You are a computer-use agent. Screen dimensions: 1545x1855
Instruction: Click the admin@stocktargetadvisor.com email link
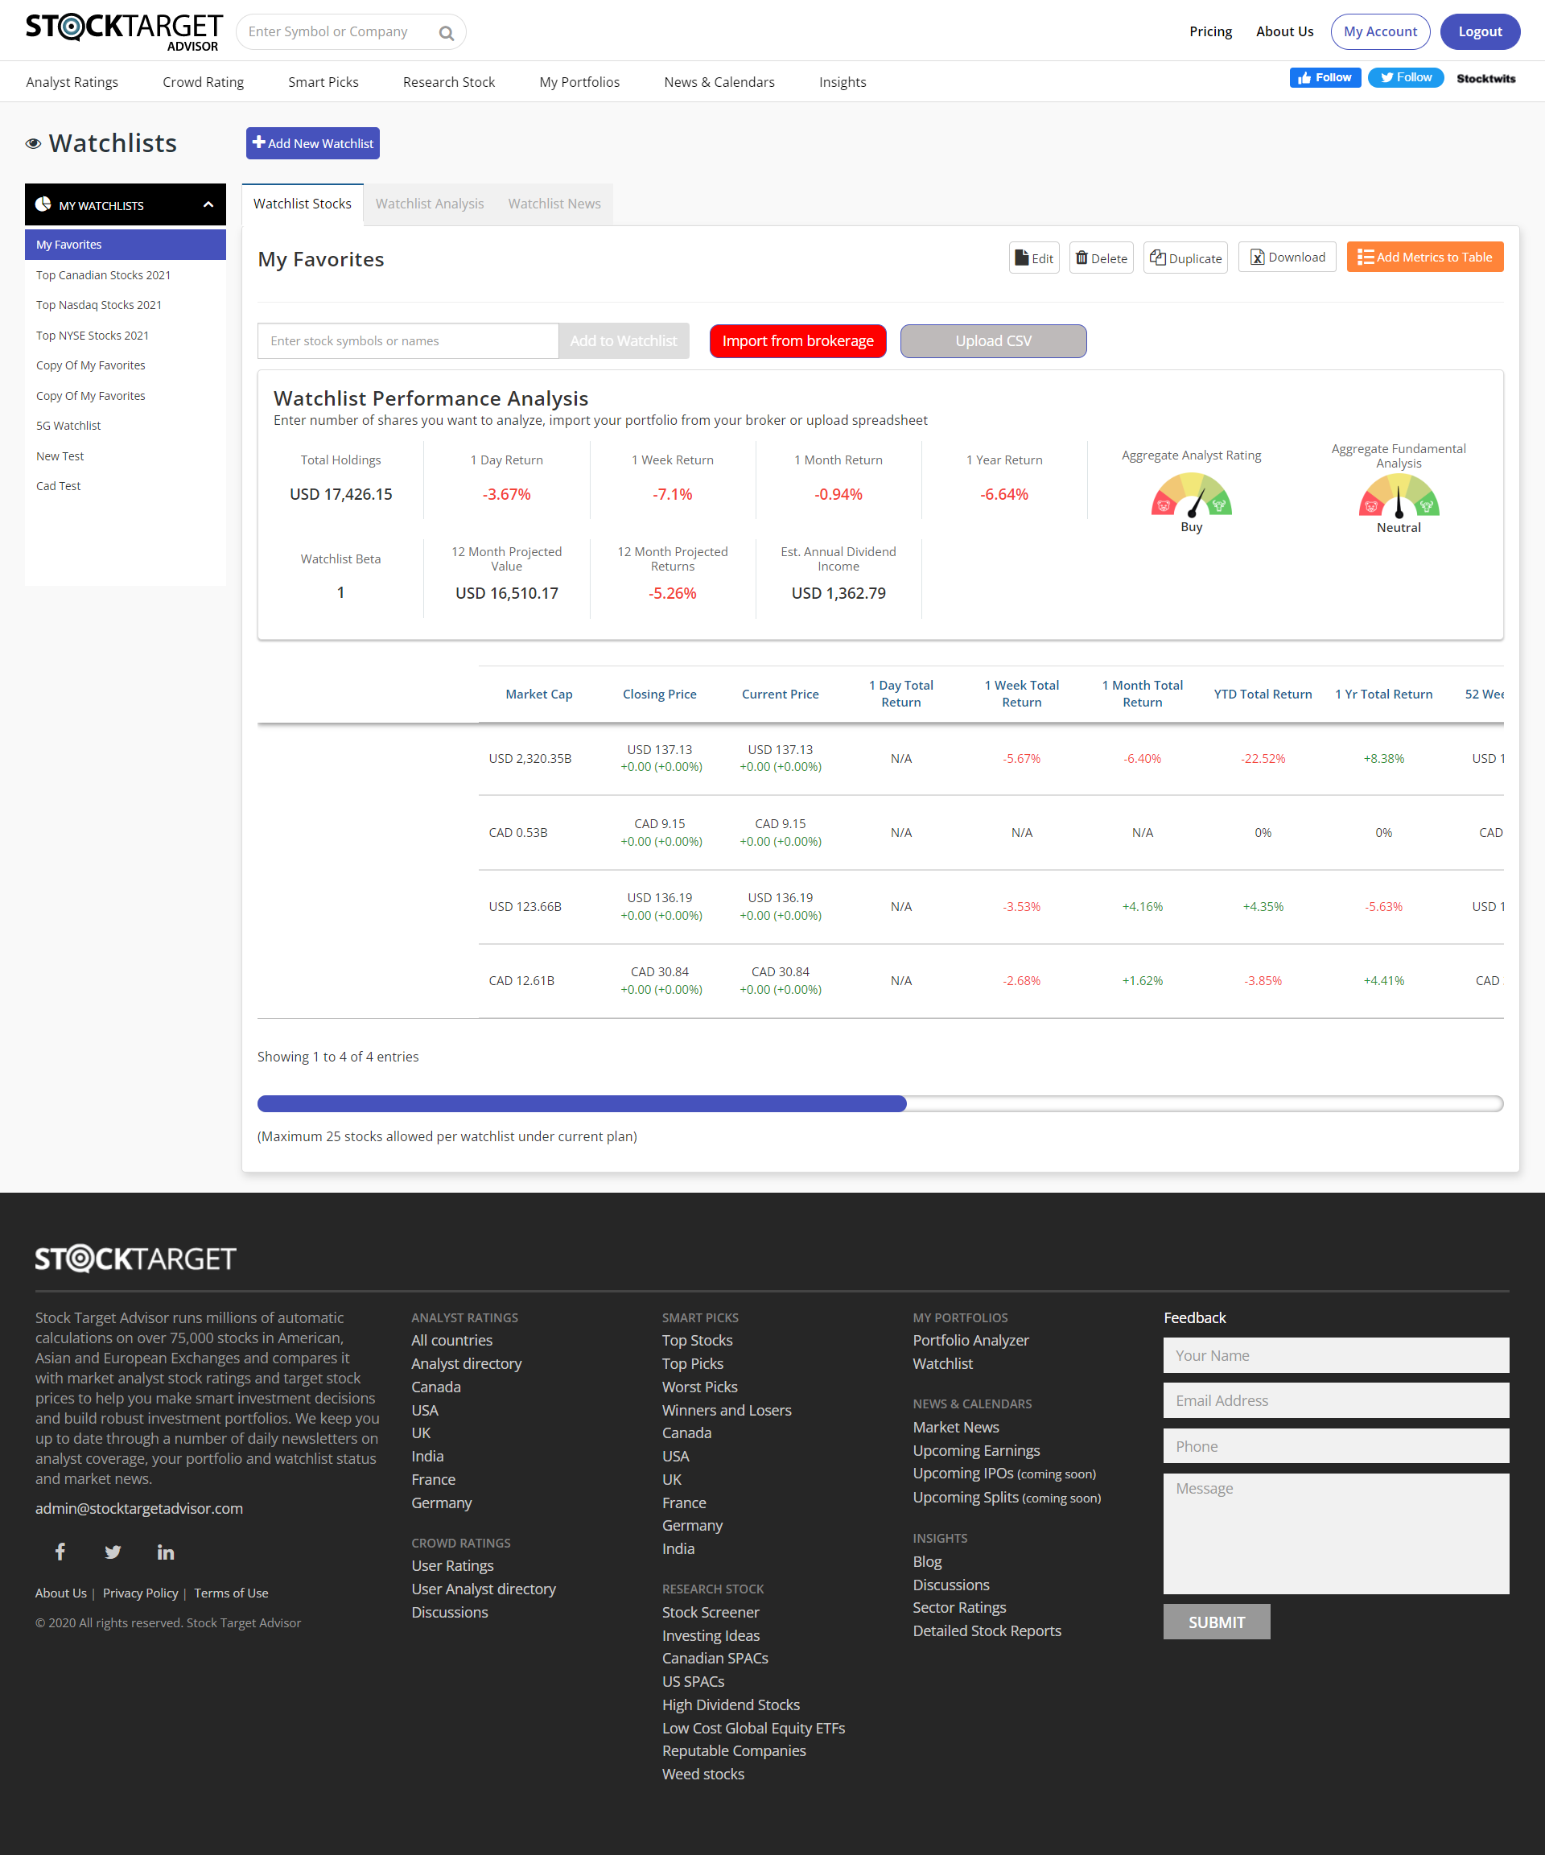[x=138, y=1509]
